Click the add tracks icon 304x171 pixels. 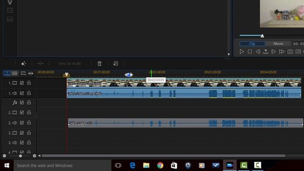(x=23, y=73)
